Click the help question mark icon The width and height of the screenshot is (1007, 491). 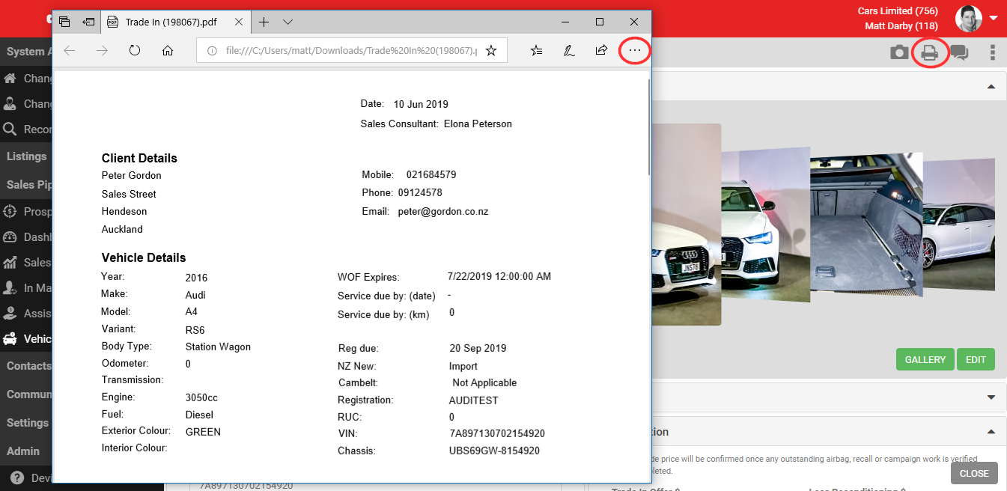(17, 478)
